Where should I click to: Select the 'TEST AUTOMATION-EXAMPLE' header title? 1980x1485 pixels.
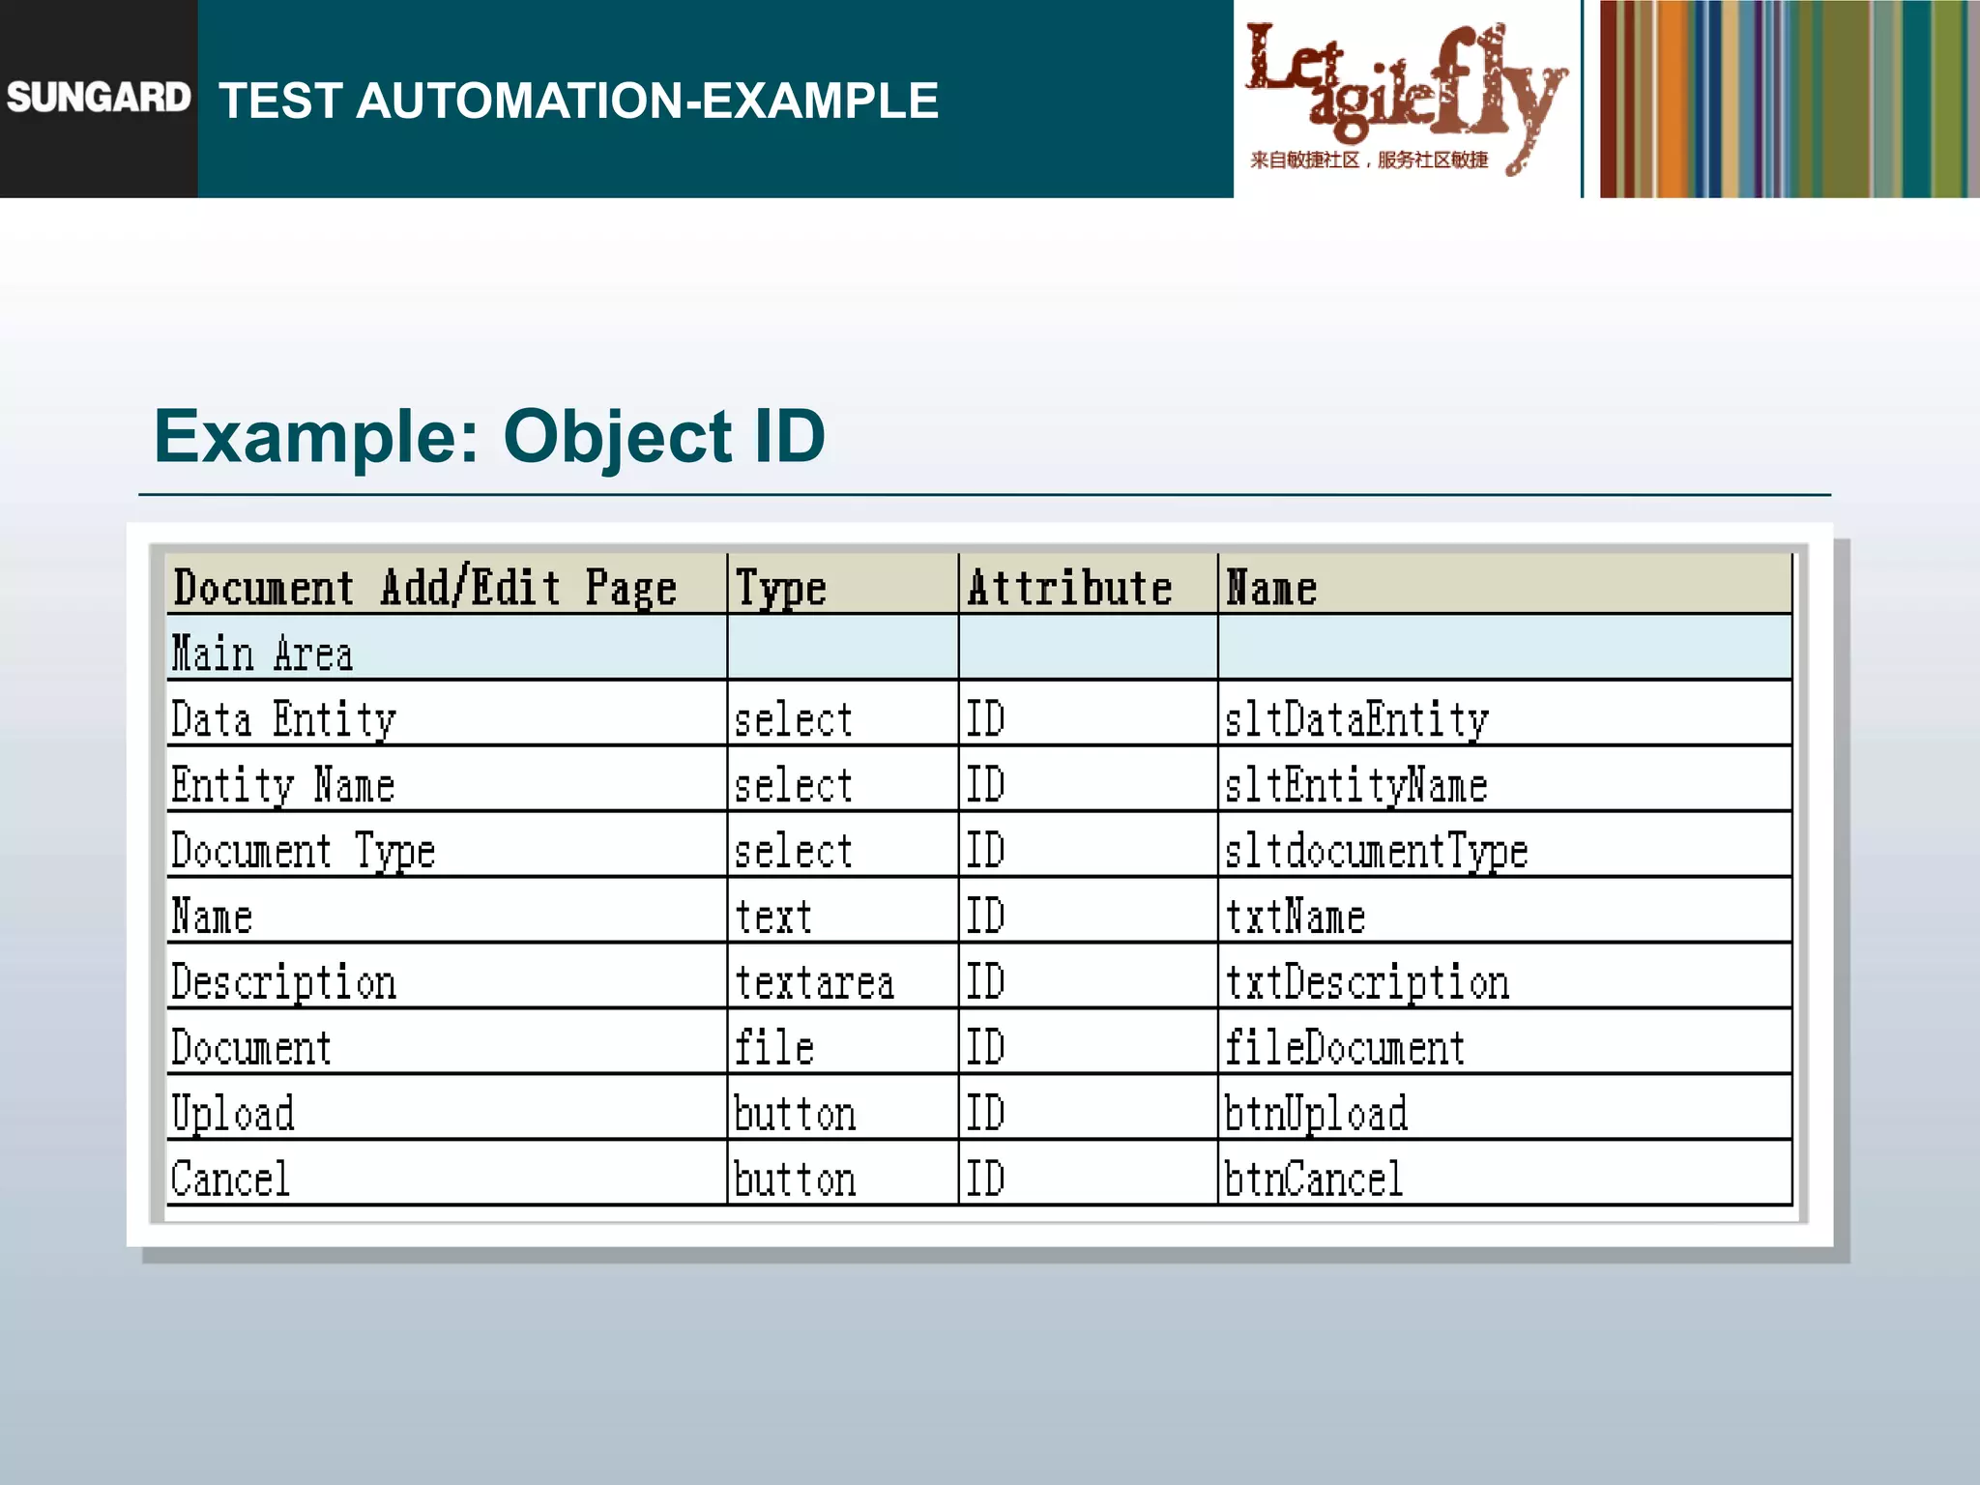pos(578,101)
